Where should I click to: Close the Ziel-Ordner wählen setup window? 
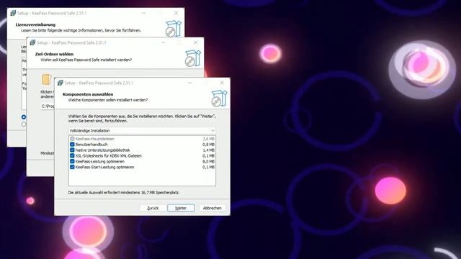click(x=195, y=42)
